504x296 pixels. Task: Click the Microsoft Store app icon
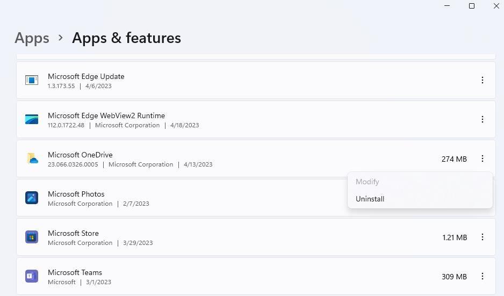[x=32, y=237]
